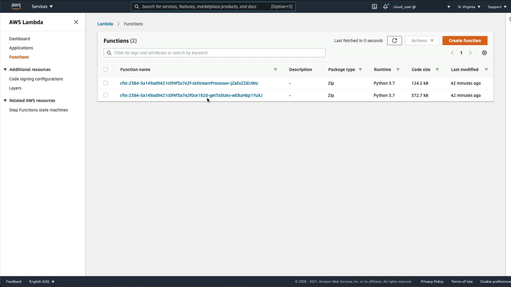511x287 pixels.
Task: Check the taStreamProcessor function checkbox
Action: tap(106, 83)
